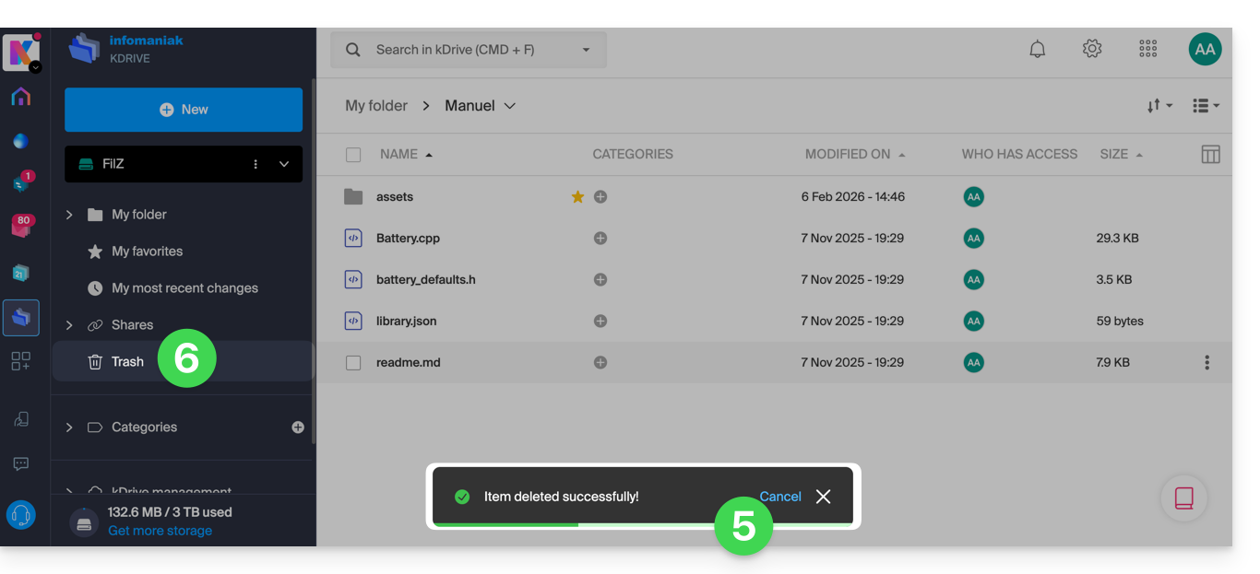The image size is (1260, 574).
Task: Add category to Battery.cpp with plus icon
Action: [x=600, y=239]
